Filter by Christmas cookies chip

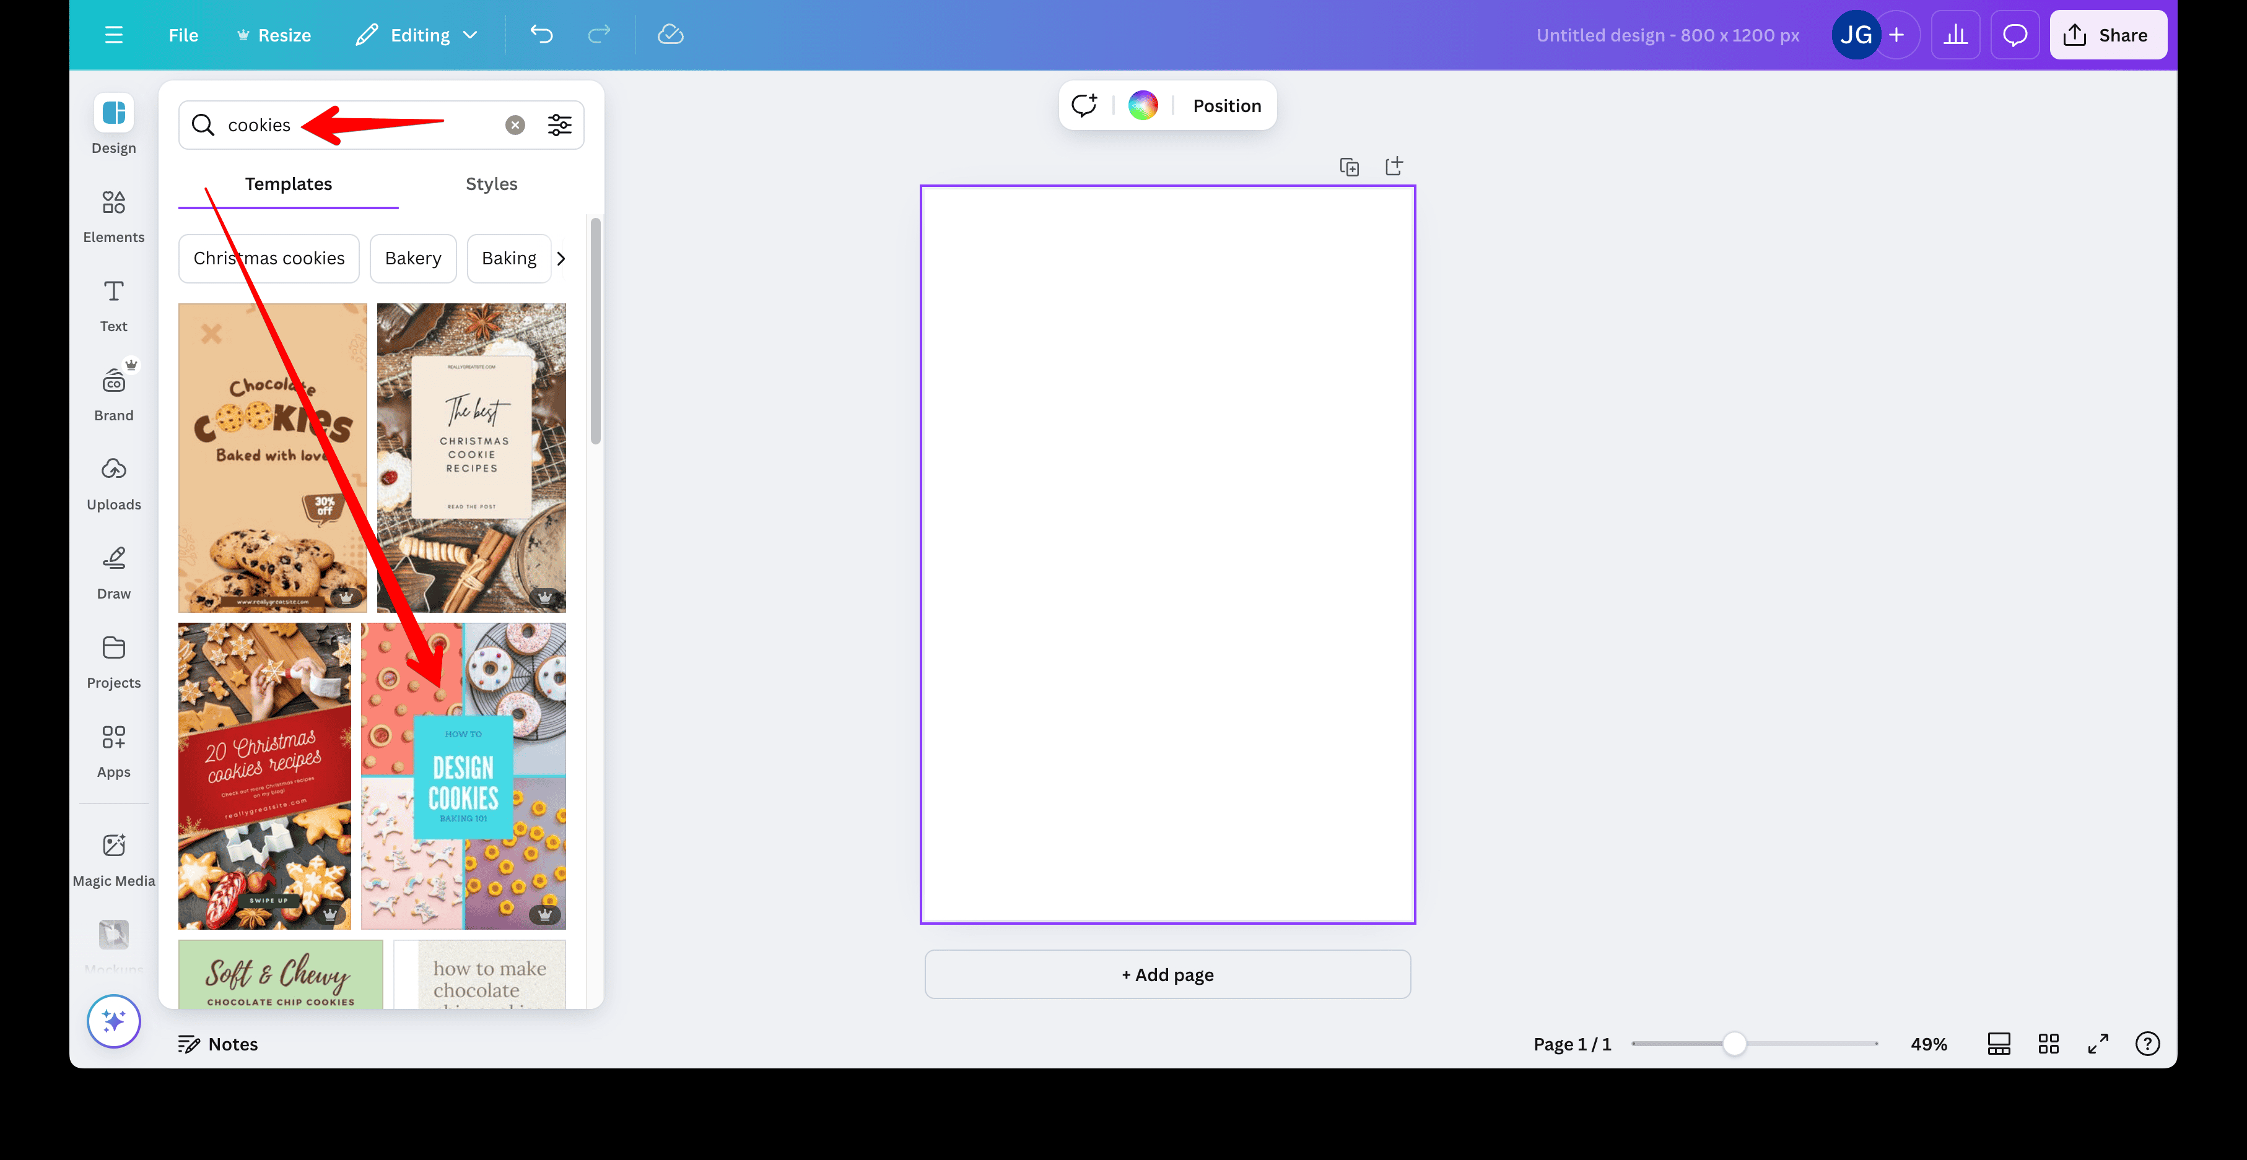tap(269, 258)
